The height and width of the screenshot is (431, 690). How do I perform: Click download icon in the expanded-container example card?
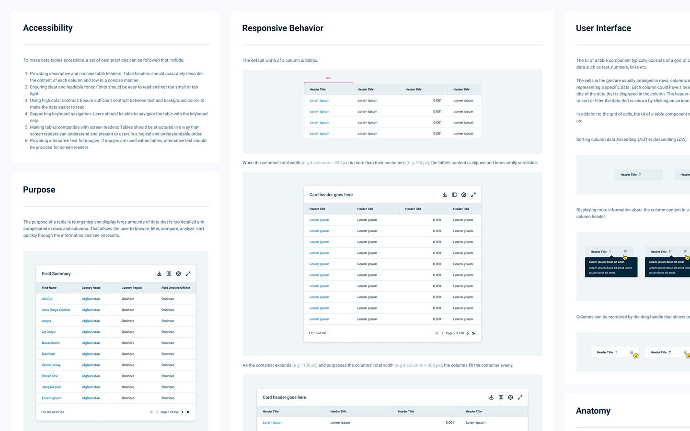pyautogui.click(x=491, y=397)
